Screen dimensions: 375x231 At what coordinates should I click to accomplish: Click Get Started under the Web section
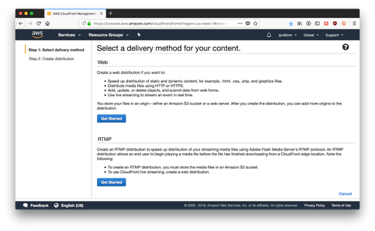click(x=111, y=118)
